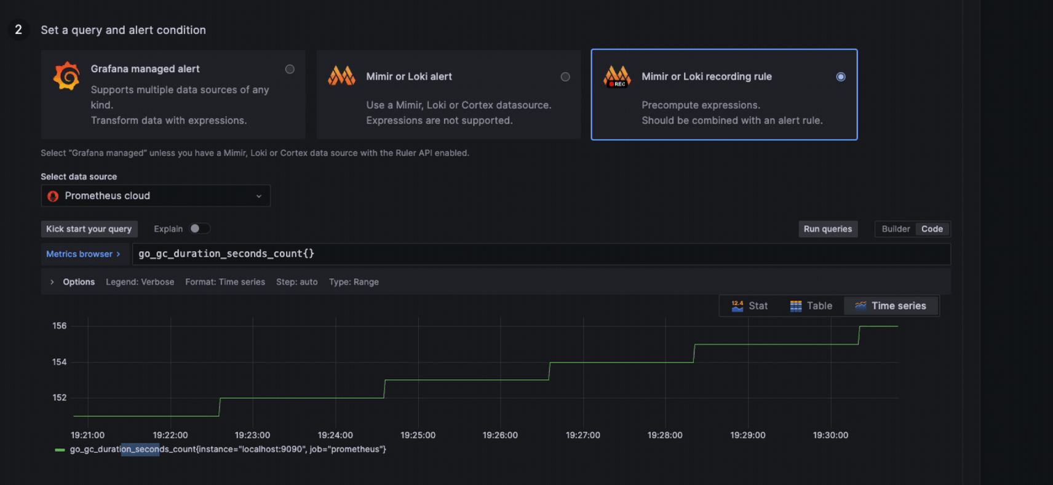Image resolution: width=1053 pixels, height=485 pixels.
Task: Click the Mimir recording rule REC icon
Action: [617, 77]
